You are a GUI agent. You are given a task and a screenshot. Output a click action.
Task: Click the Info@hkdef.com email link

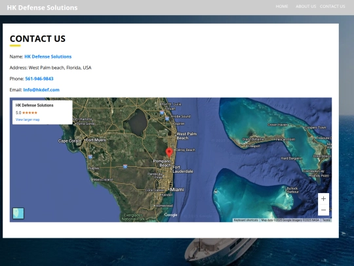(x=41, y=90)
